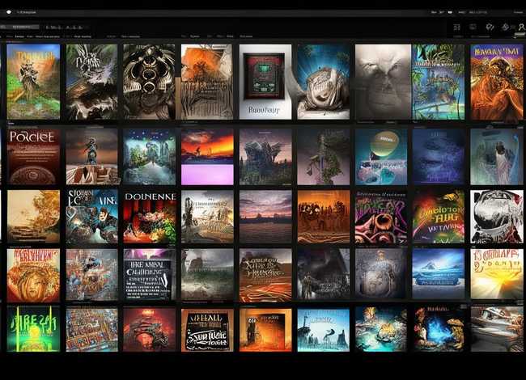The width and height of the screenshot is (526, 380).
Task: Open the grey stone face artwork thumbnail
Action: point(382,81)
